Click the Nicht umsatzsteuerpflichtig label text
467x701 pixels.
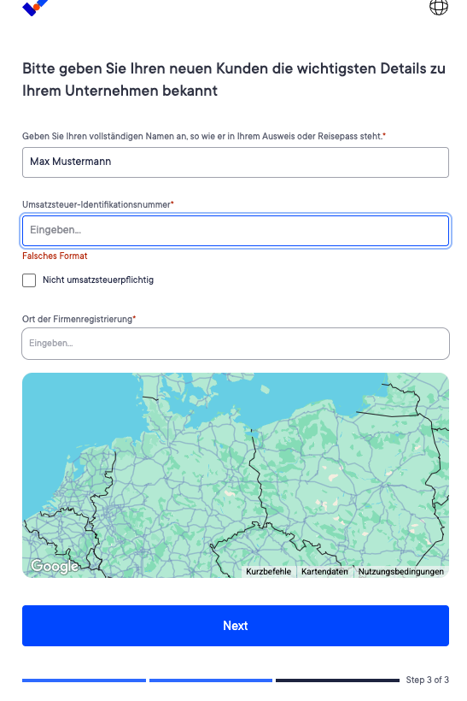(x=98, y=280)
